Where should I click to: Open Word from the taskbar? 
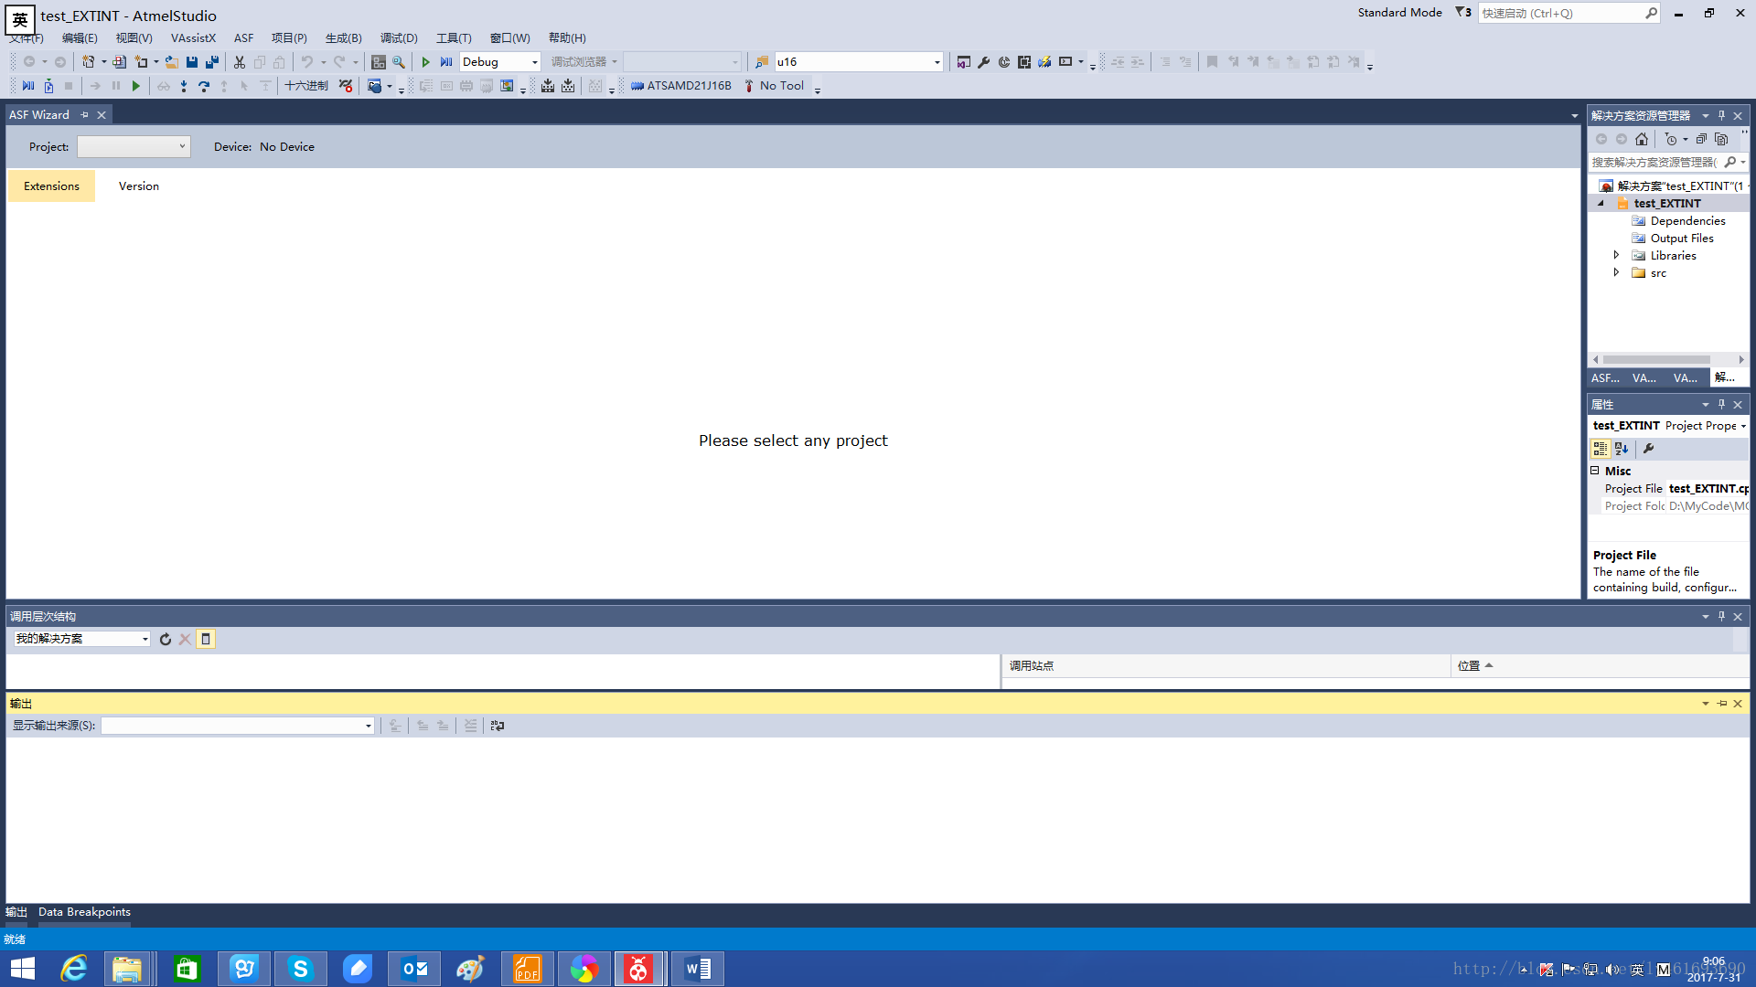click(x=698, y=969)
